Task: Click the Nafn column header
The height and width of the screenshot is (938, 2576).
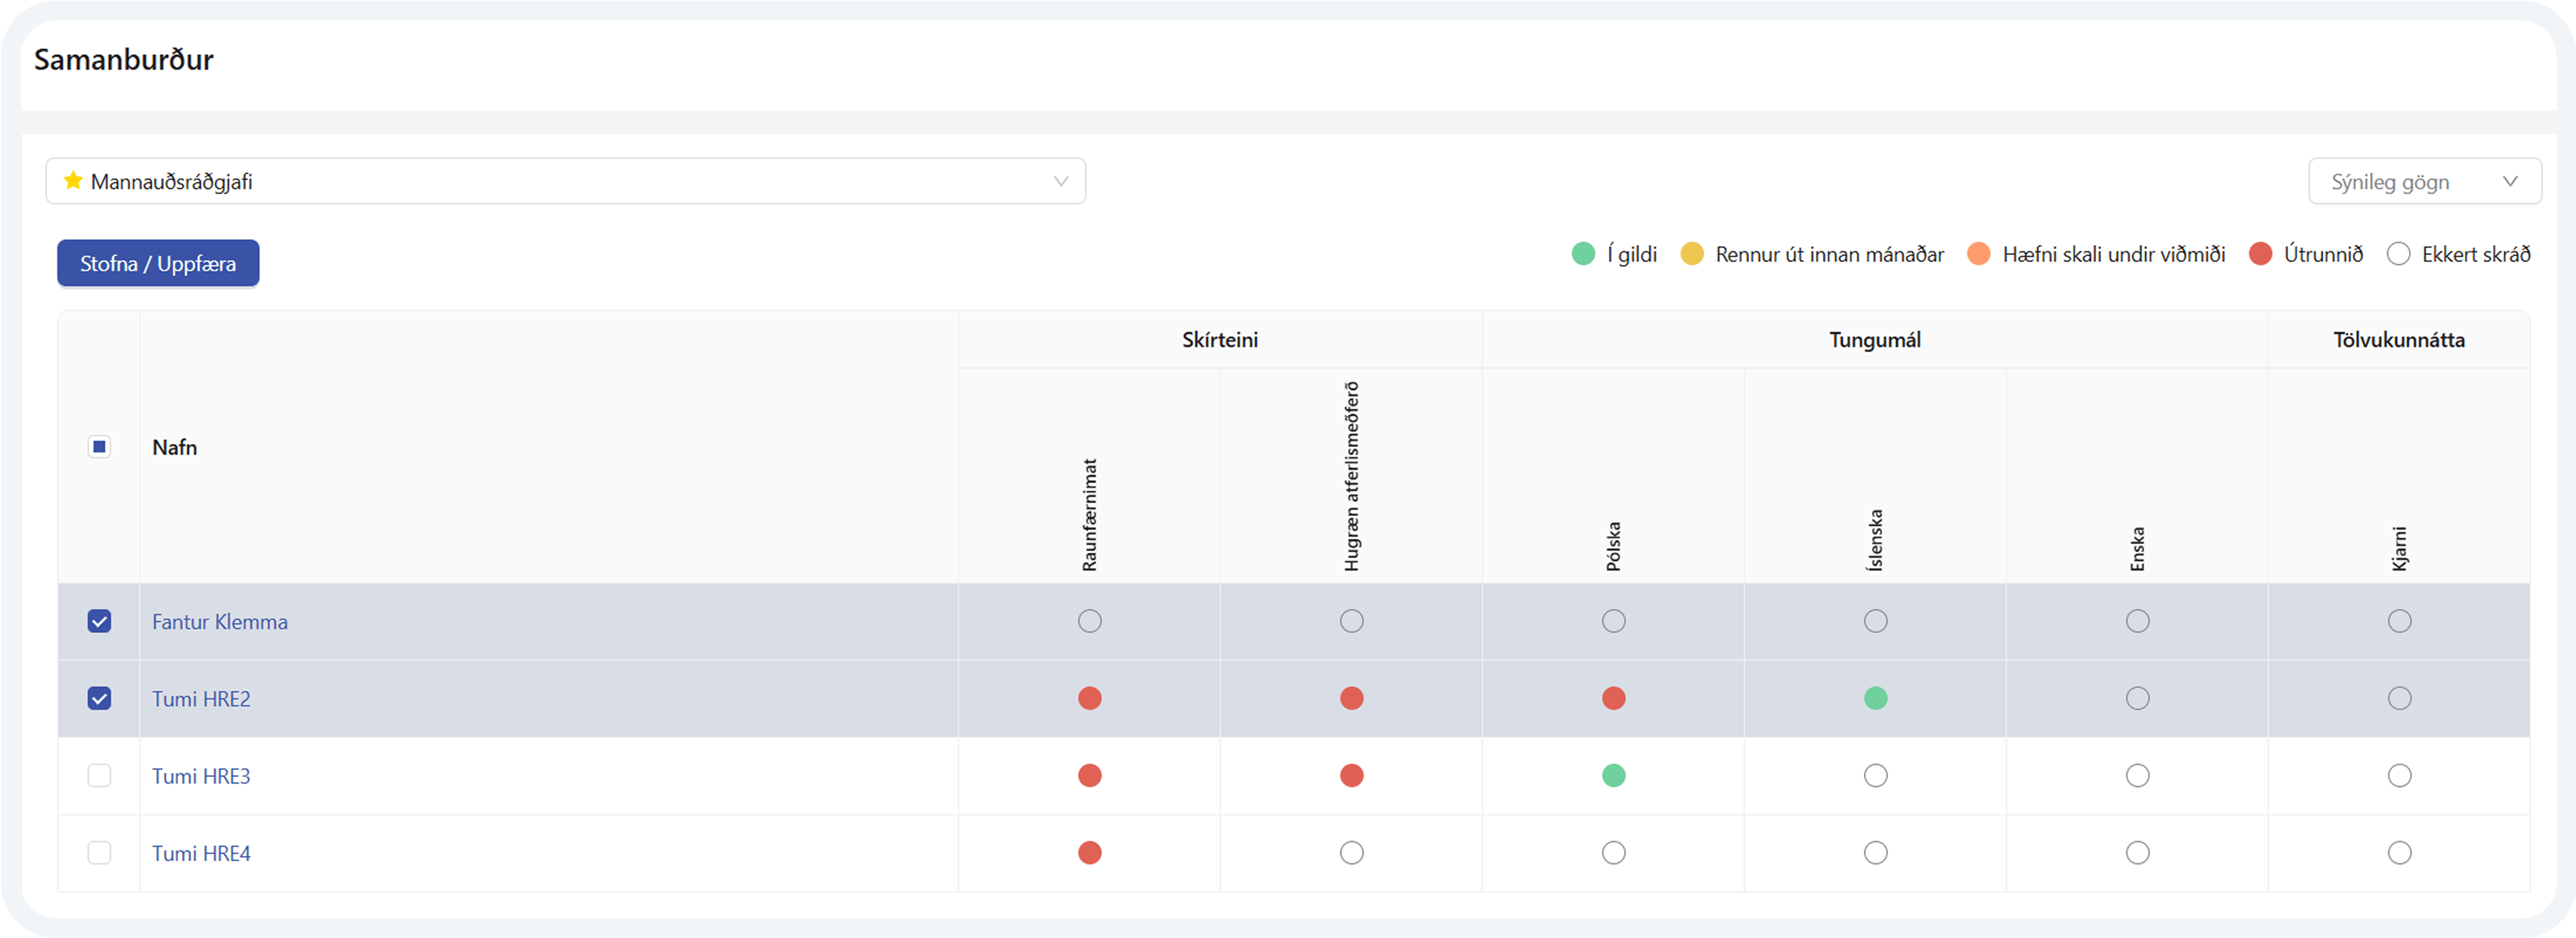Action: pos(174,448)
